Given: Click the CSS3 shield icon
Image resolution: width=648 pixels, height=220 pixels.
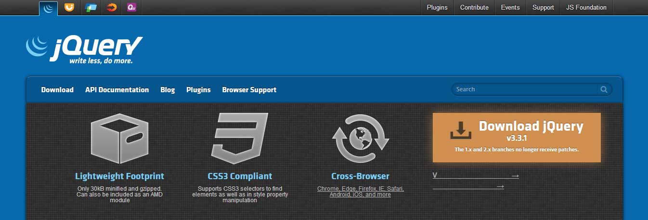Looking at the screenshot, I should [x=239, y=139].
